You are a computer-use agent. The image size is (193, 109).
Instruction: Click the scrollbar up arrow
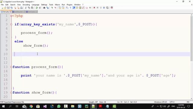coord(191,15)
